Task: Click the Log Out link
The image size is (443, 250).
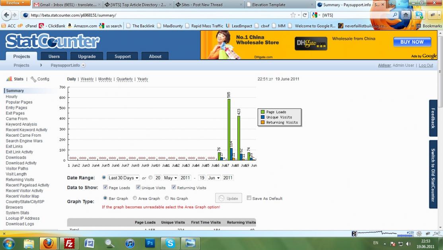Action: coord(426,65)
